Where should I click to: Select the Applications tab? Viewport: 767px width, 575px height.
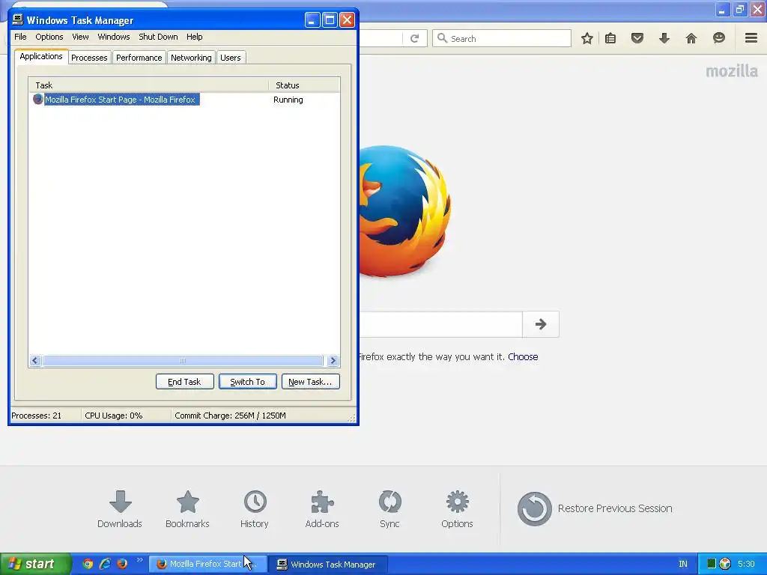(41, 56)
